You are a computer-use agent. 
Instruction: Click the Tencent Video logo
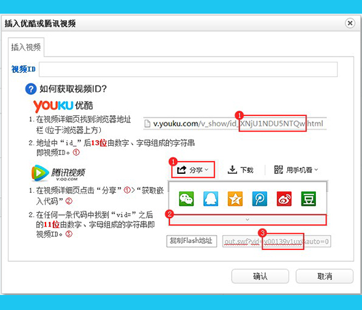click(x=58, y=173)
